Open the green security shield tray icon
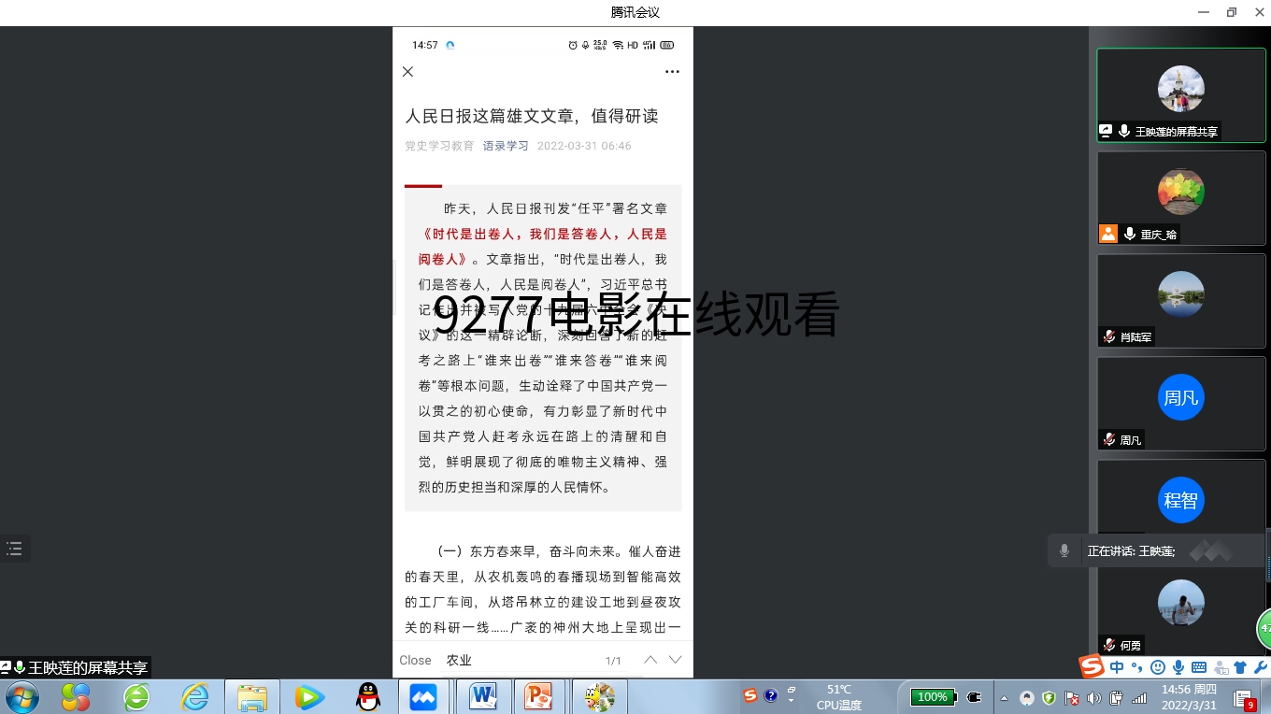The height and width of the screenshot is (714, 1271). [1049, 698]
